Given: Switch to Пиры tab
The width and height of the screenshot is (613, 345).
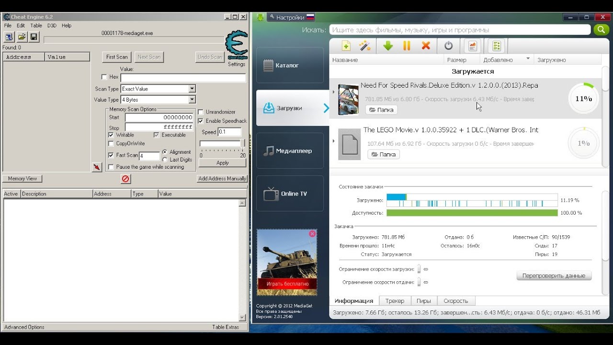Looking at the screenshot, I should (x=424, y=301).
